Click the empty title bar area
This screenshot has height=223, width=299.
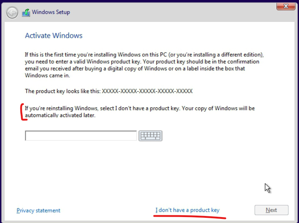click(172, 13)
